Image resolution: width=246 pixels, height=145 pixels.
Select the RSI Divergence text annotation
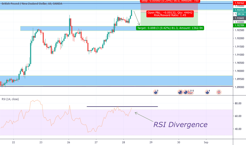(181, 125)
